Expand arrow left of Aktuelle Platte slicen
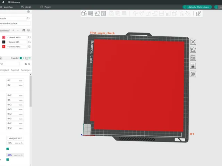Image resolution: width=222 pixels, height=166 pixels. (184, 7)
